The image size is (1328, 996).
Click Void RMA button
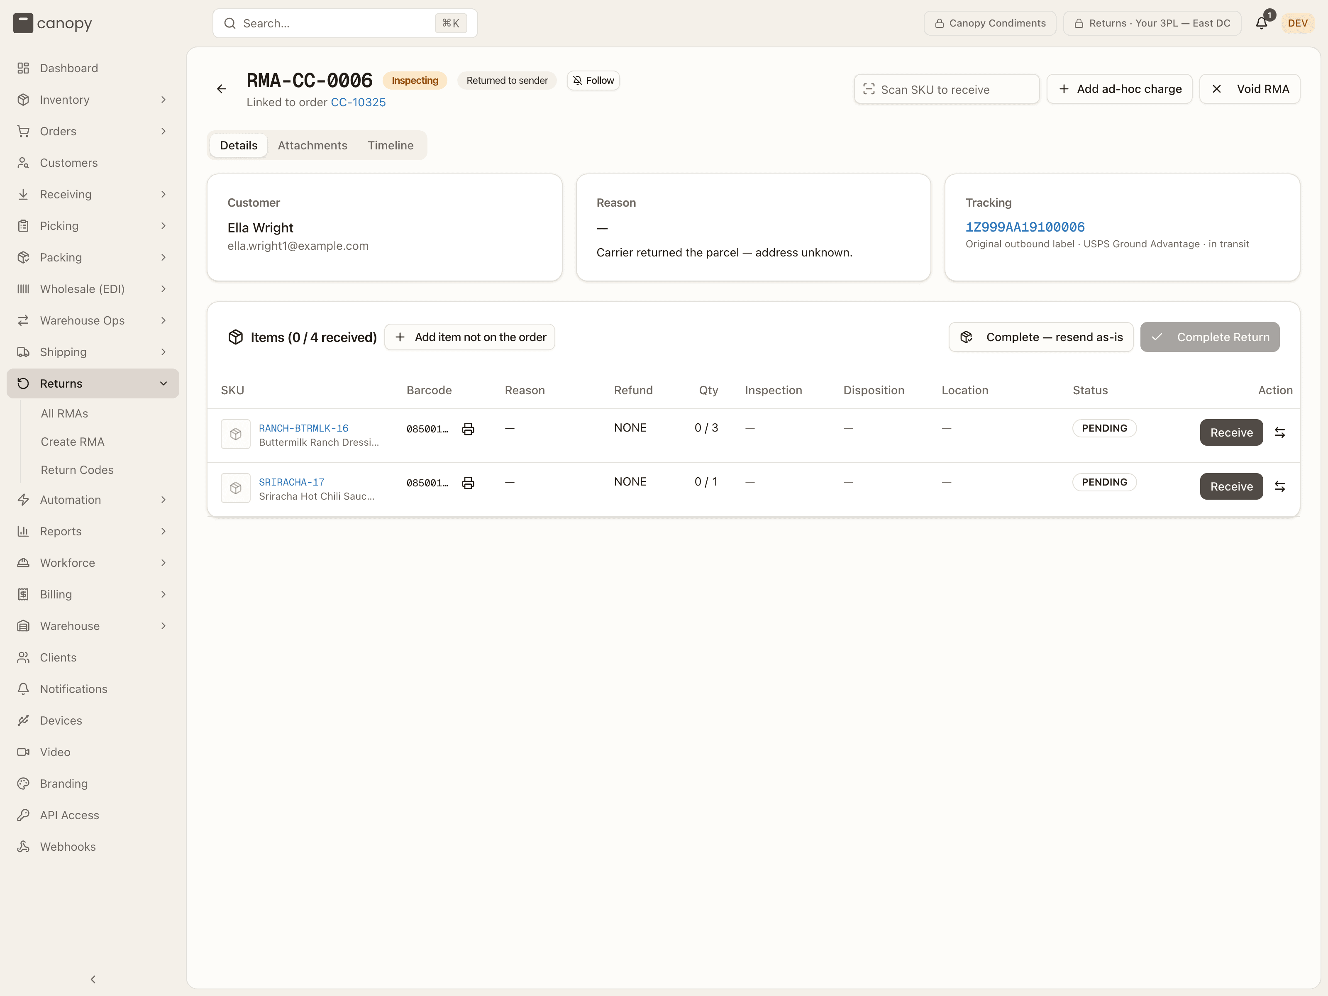coord(1250,89)
